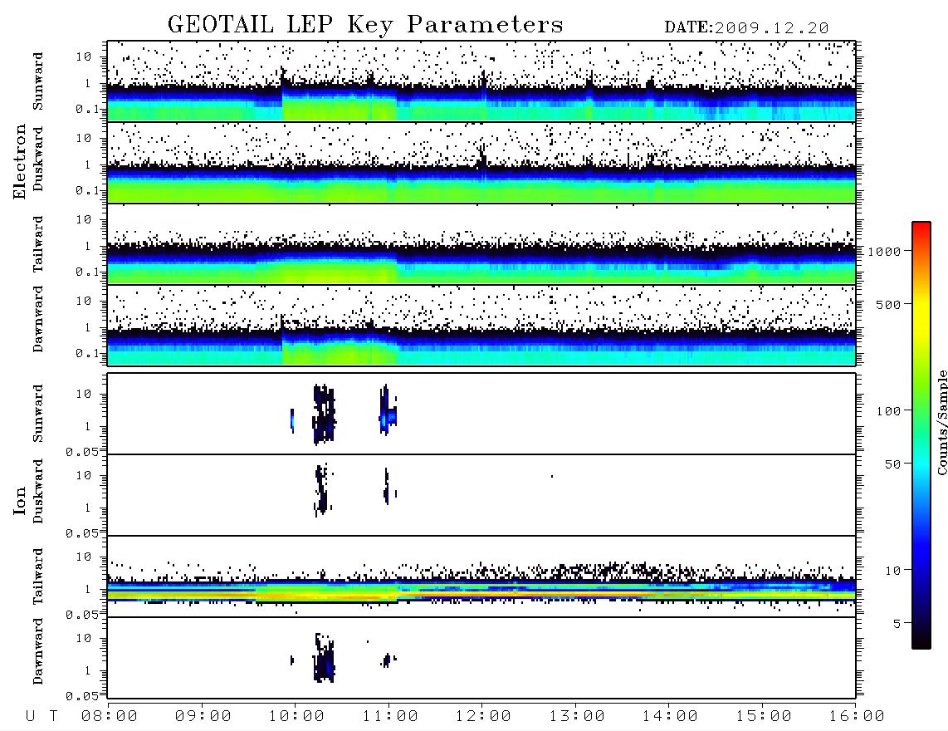Viewport: 948px width, 731px height.
Task: Click inside the Electron Duskward spectrogram panel
Action: pyautogui.click(x=481, y=163)
